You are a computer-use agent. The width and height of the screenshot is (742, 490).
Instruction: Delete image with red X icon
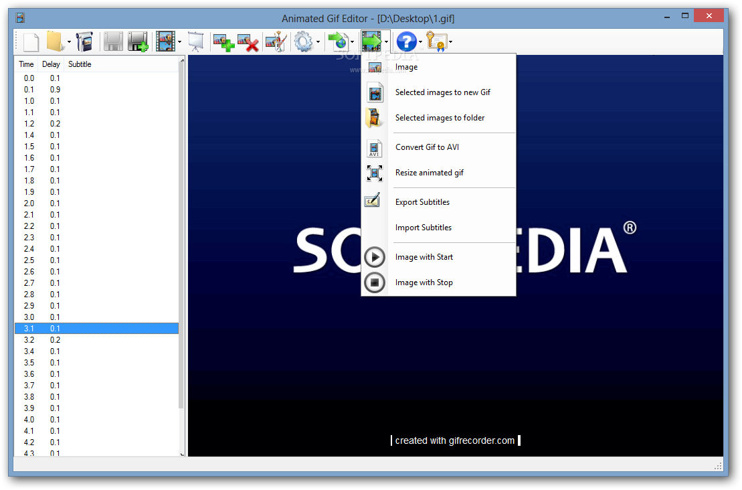pyautogui.click(x=248, y=42)
